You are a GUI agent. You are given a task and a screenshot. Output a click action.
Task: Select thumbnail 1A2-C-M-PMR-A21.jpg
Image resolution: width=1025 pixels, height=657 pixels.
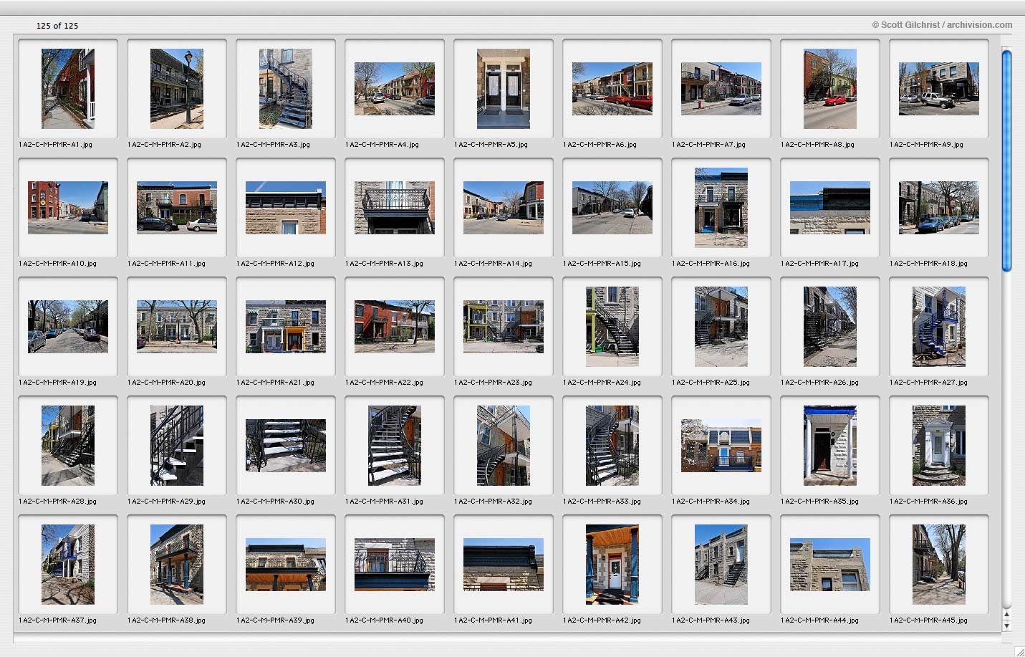pyautogui.click(x=286, y=327)
